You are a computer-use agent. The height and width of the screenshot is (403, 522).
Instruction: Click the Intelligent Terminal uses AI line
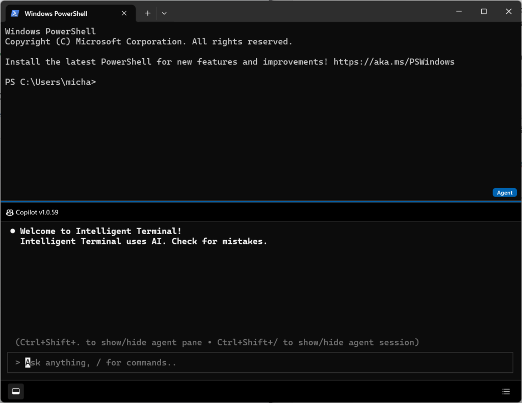pos(143,241)
